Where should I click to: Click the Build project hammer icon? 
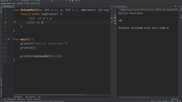(x=17, y=1)
